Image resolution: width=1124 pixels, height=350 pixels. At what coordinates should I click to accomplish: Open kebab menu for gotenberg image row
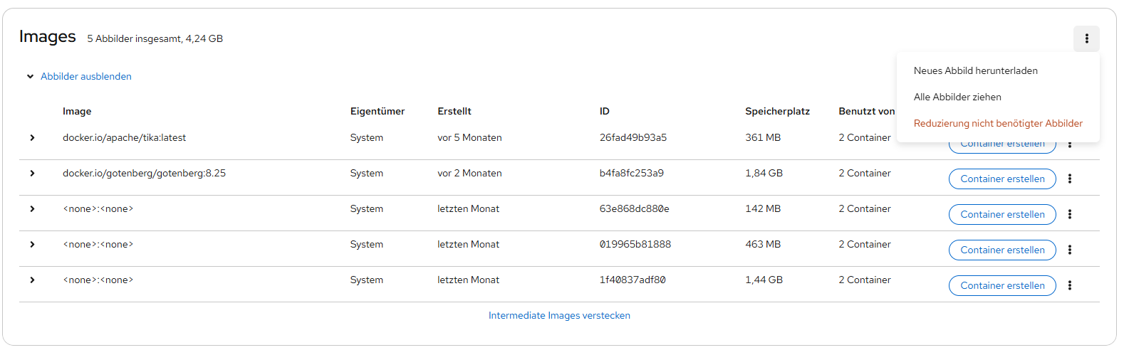(1069, 179)
